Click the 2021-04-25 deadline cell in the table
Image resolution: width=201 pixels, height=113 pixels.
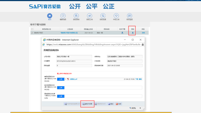(x=88, y=33)
